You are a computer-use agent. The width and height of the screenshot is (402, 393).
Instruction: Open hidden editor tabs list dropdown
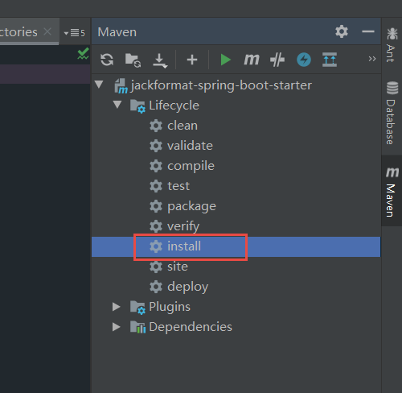(75, 33)
